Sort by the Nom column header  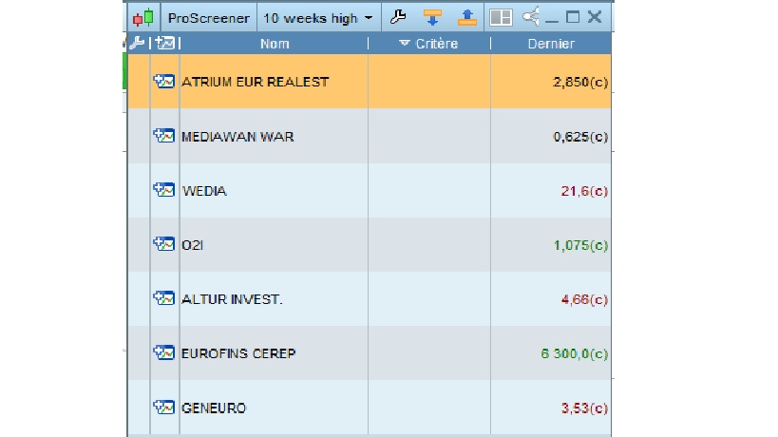275,44
